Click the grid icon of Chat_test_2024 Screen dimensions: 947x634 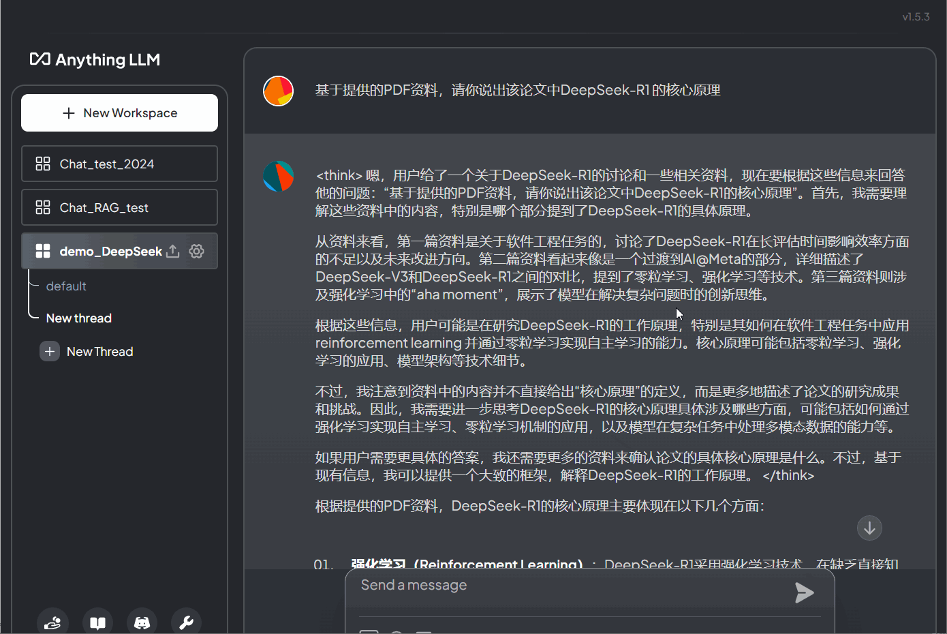(x=43, y=164)
